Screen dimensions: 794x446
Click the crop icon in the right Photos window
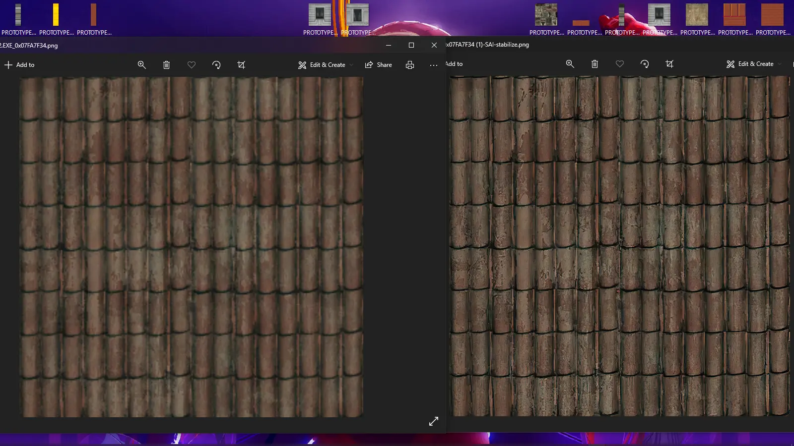click(669, 64)
